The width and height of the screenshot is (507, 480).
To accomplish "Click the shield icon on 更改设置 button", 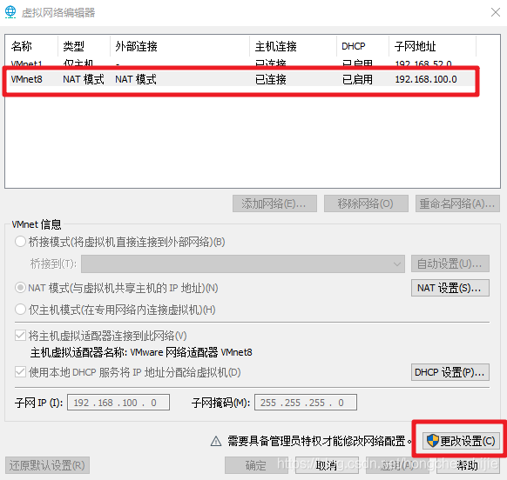I will point(432,441).
